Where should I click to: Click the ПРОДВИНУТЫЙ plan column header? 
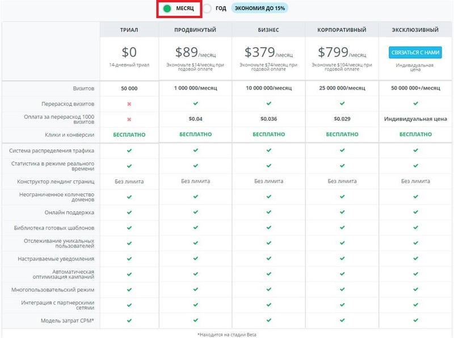pos(195,30)
